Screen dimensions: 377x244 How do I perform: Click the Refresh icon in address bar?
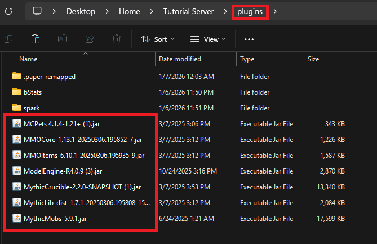[8, 11]
